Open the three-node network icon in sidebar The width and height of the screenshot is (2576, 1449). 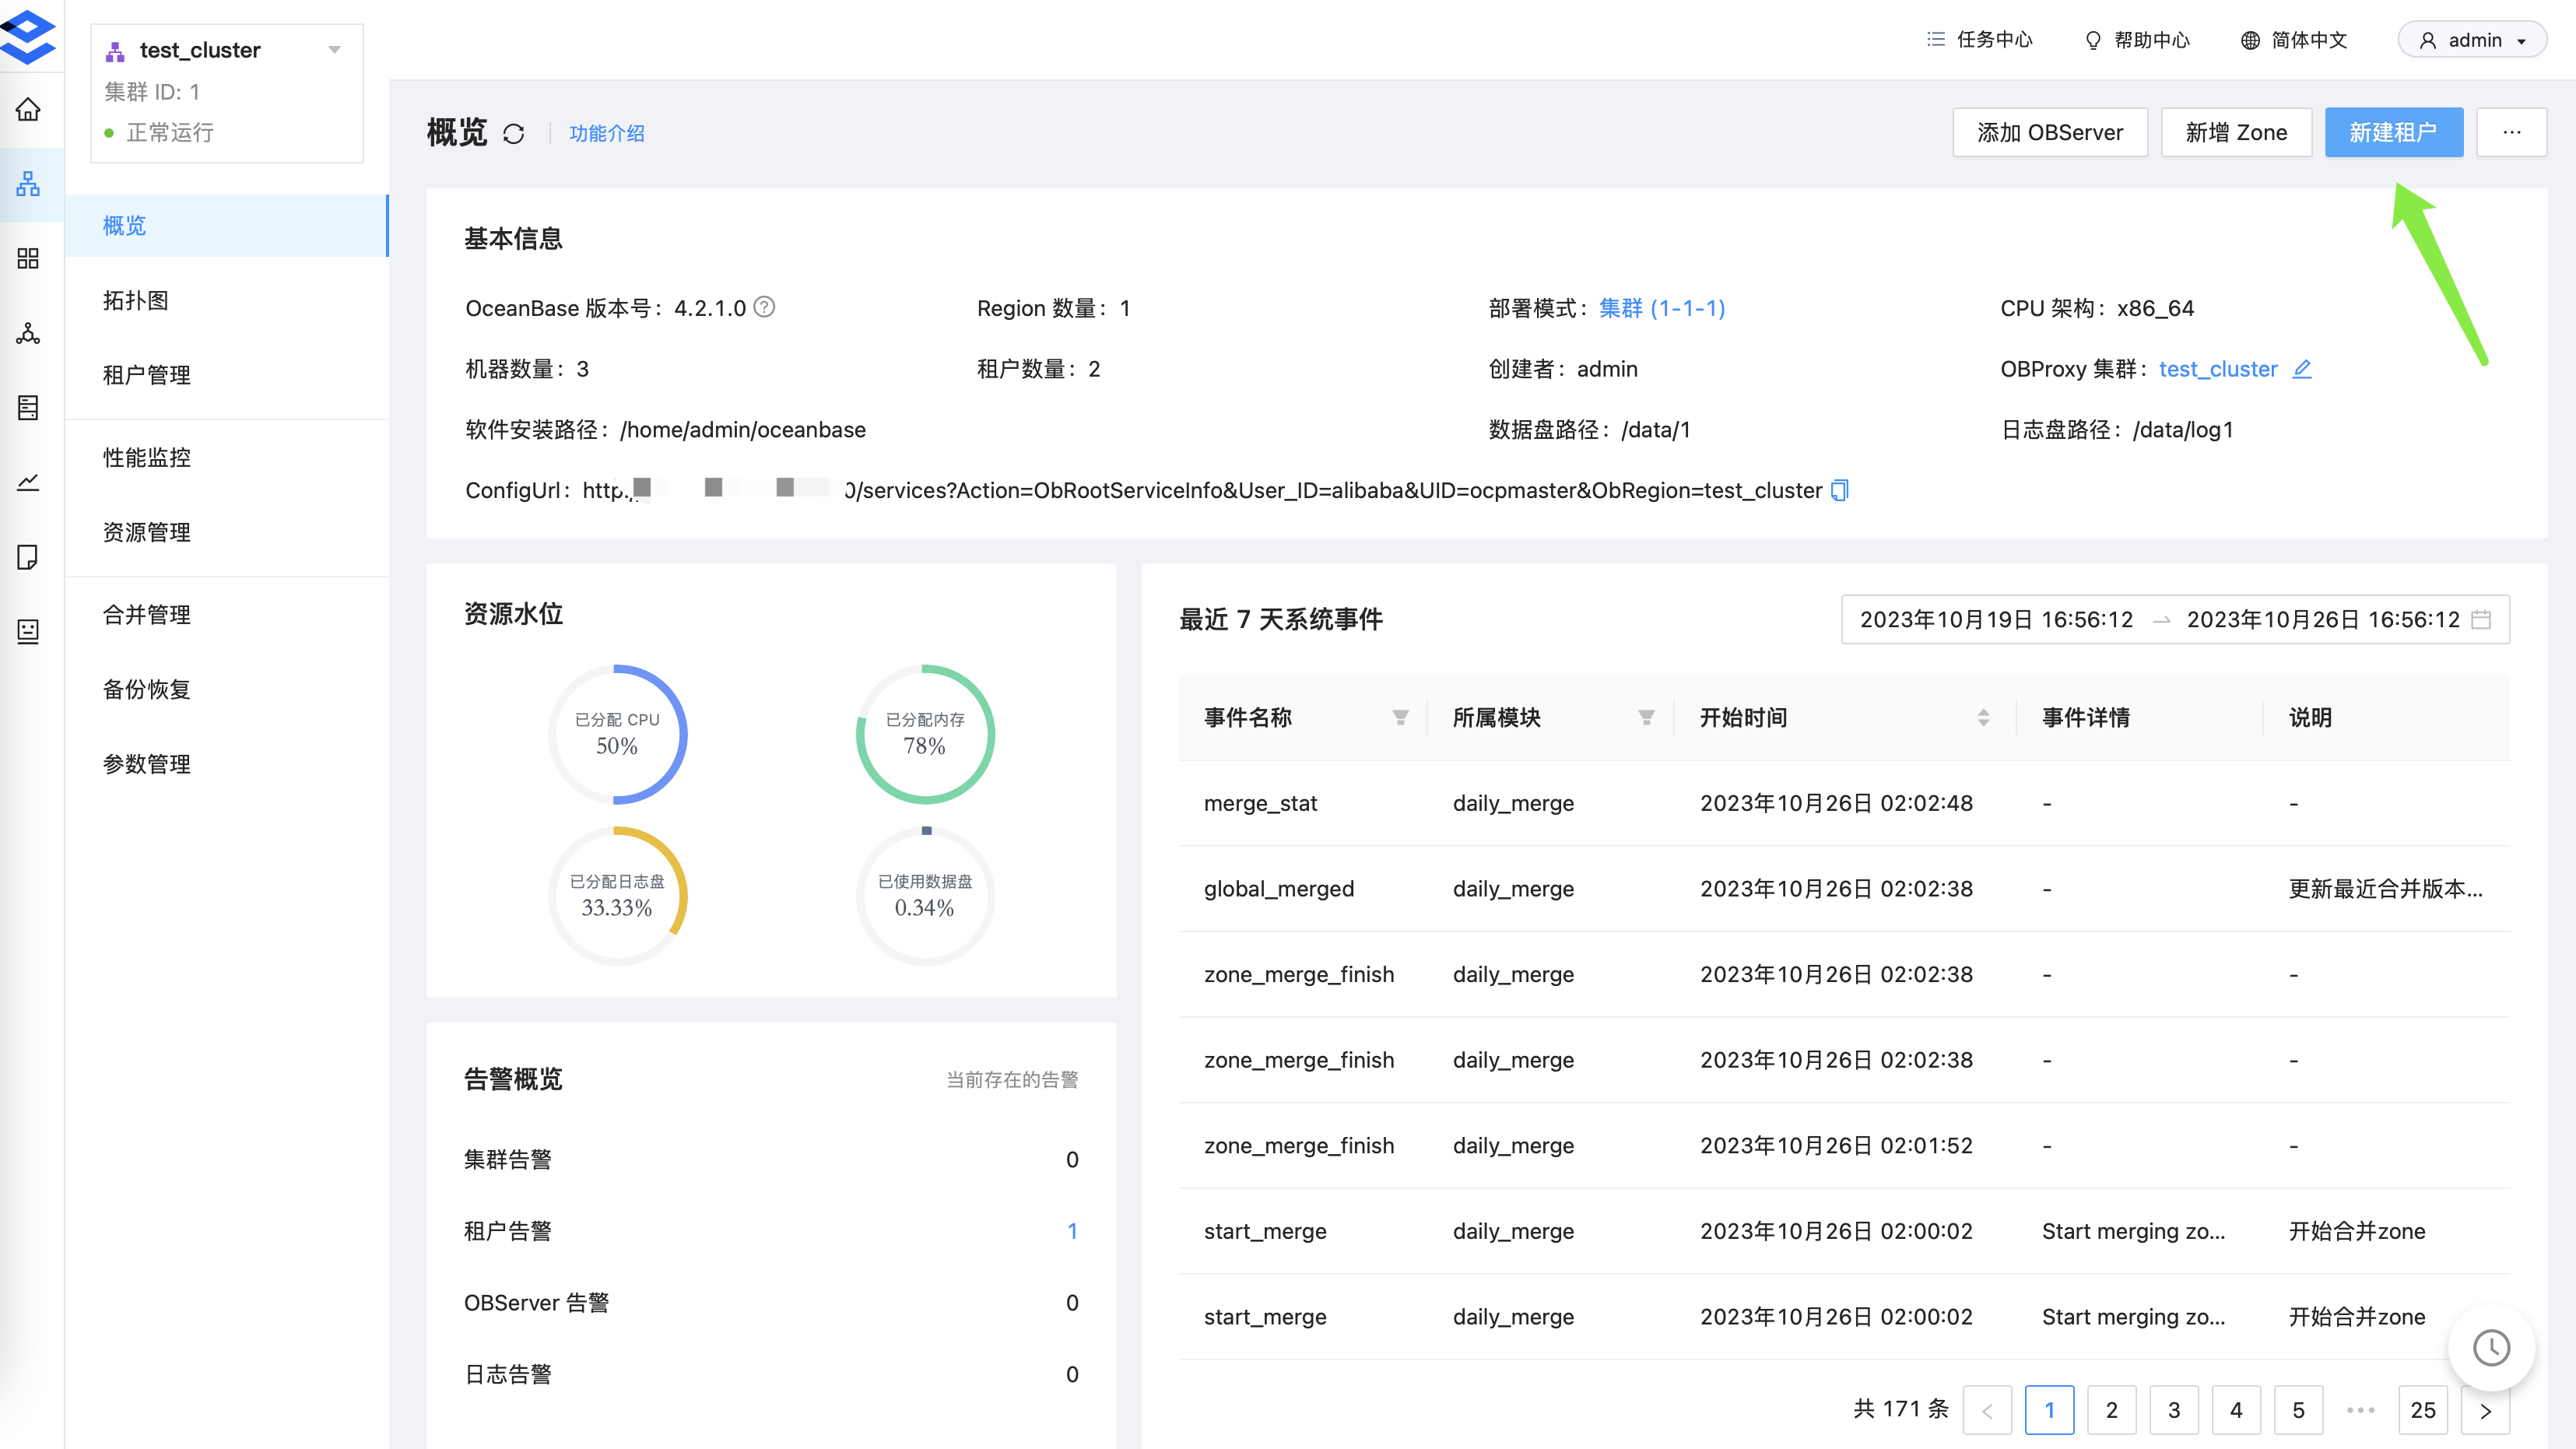tap(28, 333)
